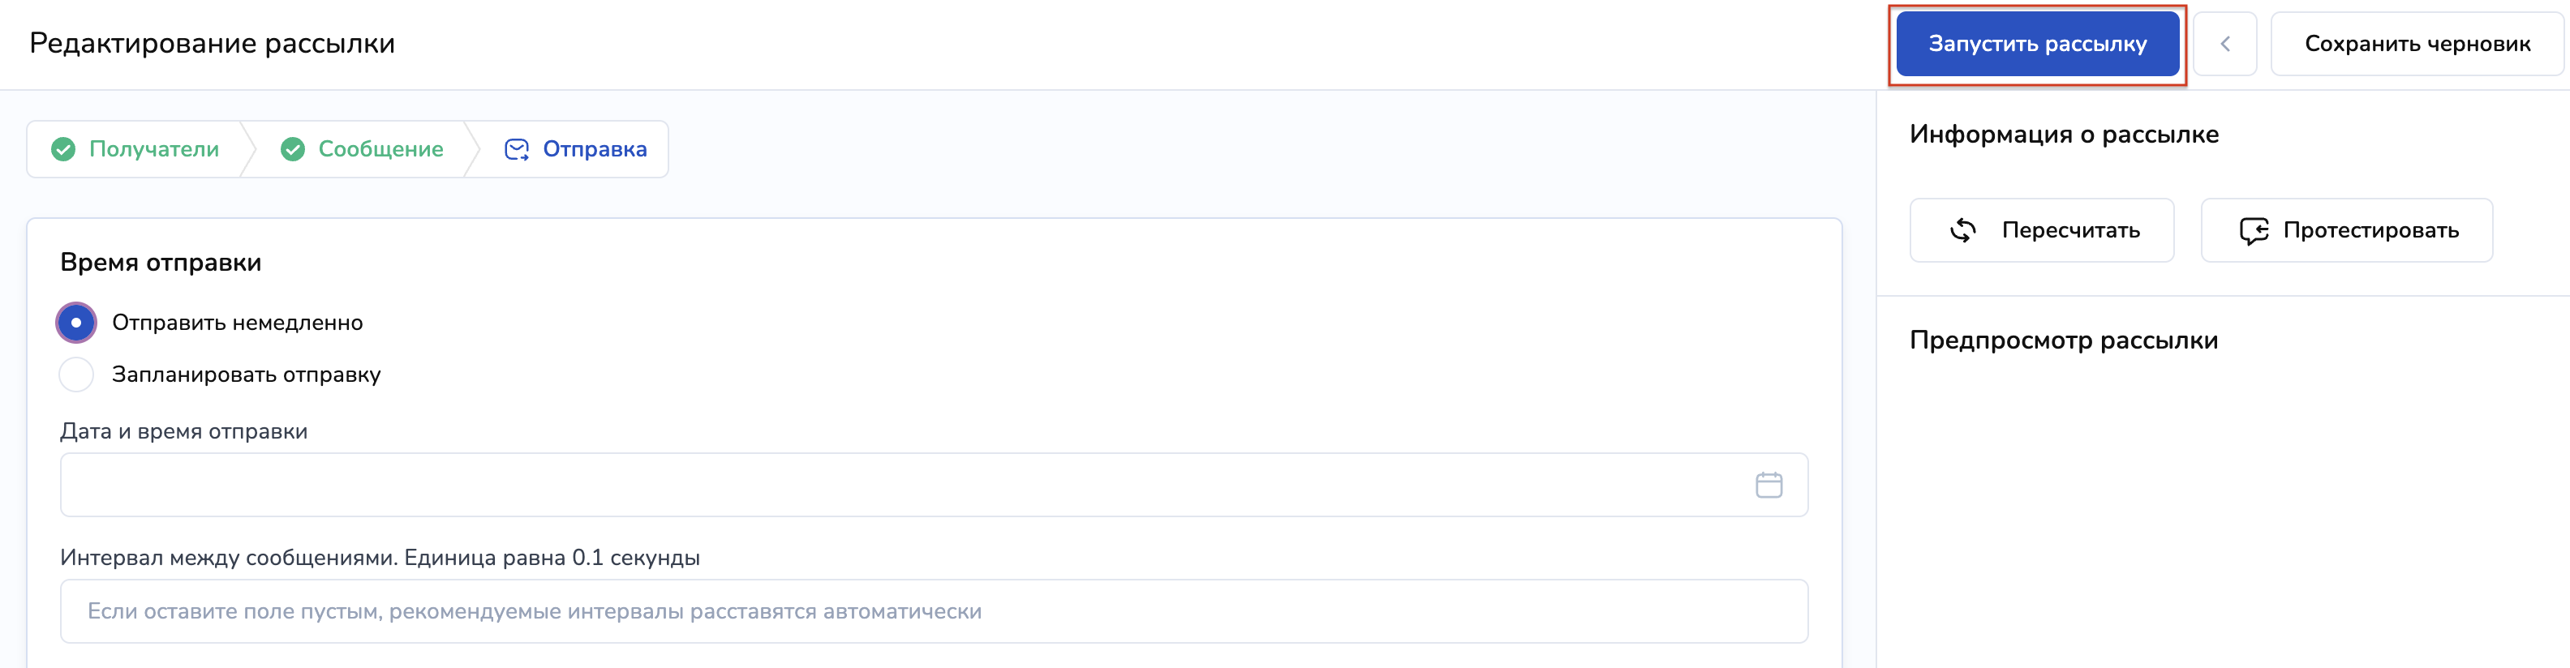Open the Сообщение step
Screen dimensions: 2570x668
point(380,149)
